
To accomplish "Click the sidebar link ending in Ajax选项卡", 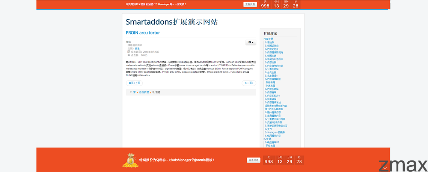I will point(274,59).
